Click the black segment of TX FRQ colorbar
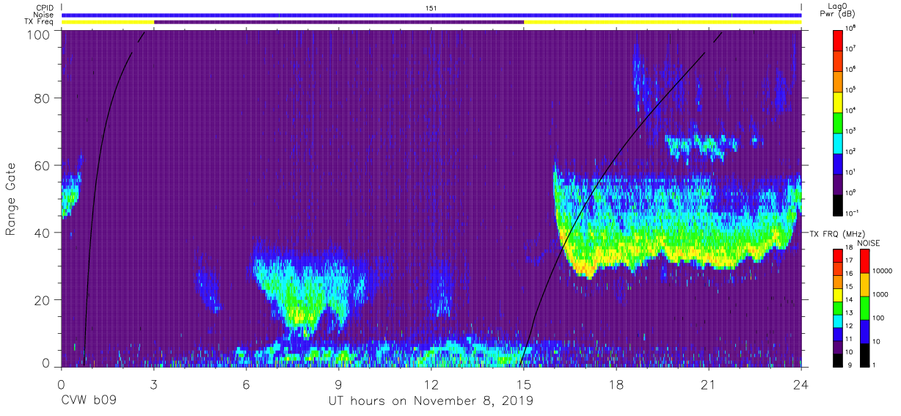The image size is (901, 416). point(838,359)
